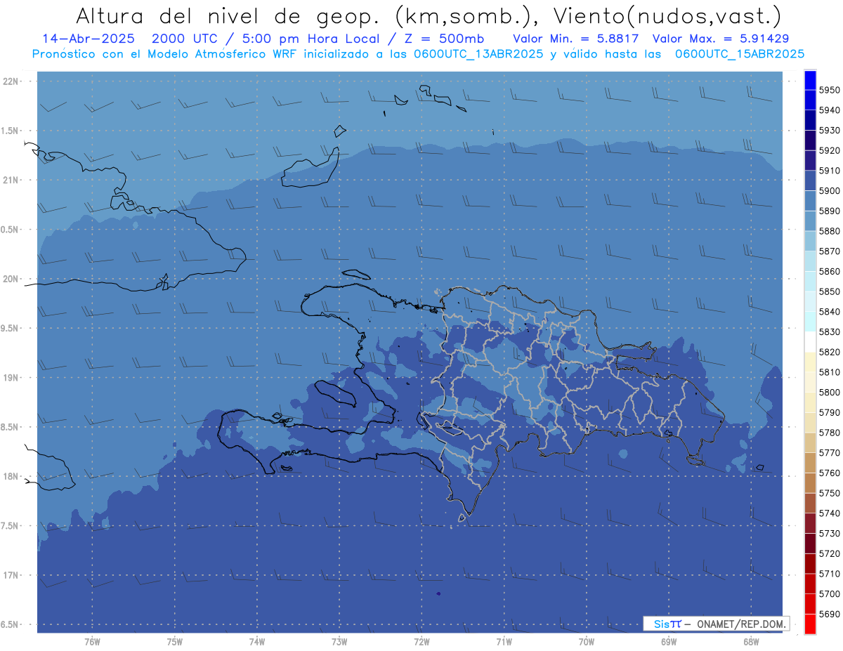Click the '22N' latitude label
This screenshot has height=651, width=843.
click(x=11, y=81)
